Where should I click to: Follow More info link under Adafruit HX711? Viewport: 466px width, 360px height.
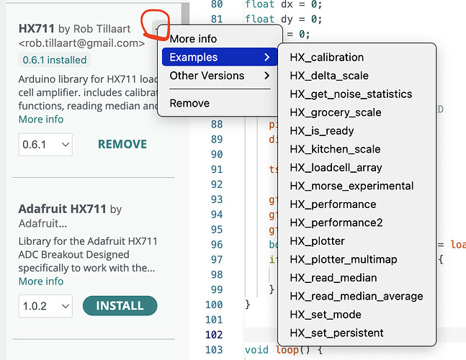[x=41, y=282]
